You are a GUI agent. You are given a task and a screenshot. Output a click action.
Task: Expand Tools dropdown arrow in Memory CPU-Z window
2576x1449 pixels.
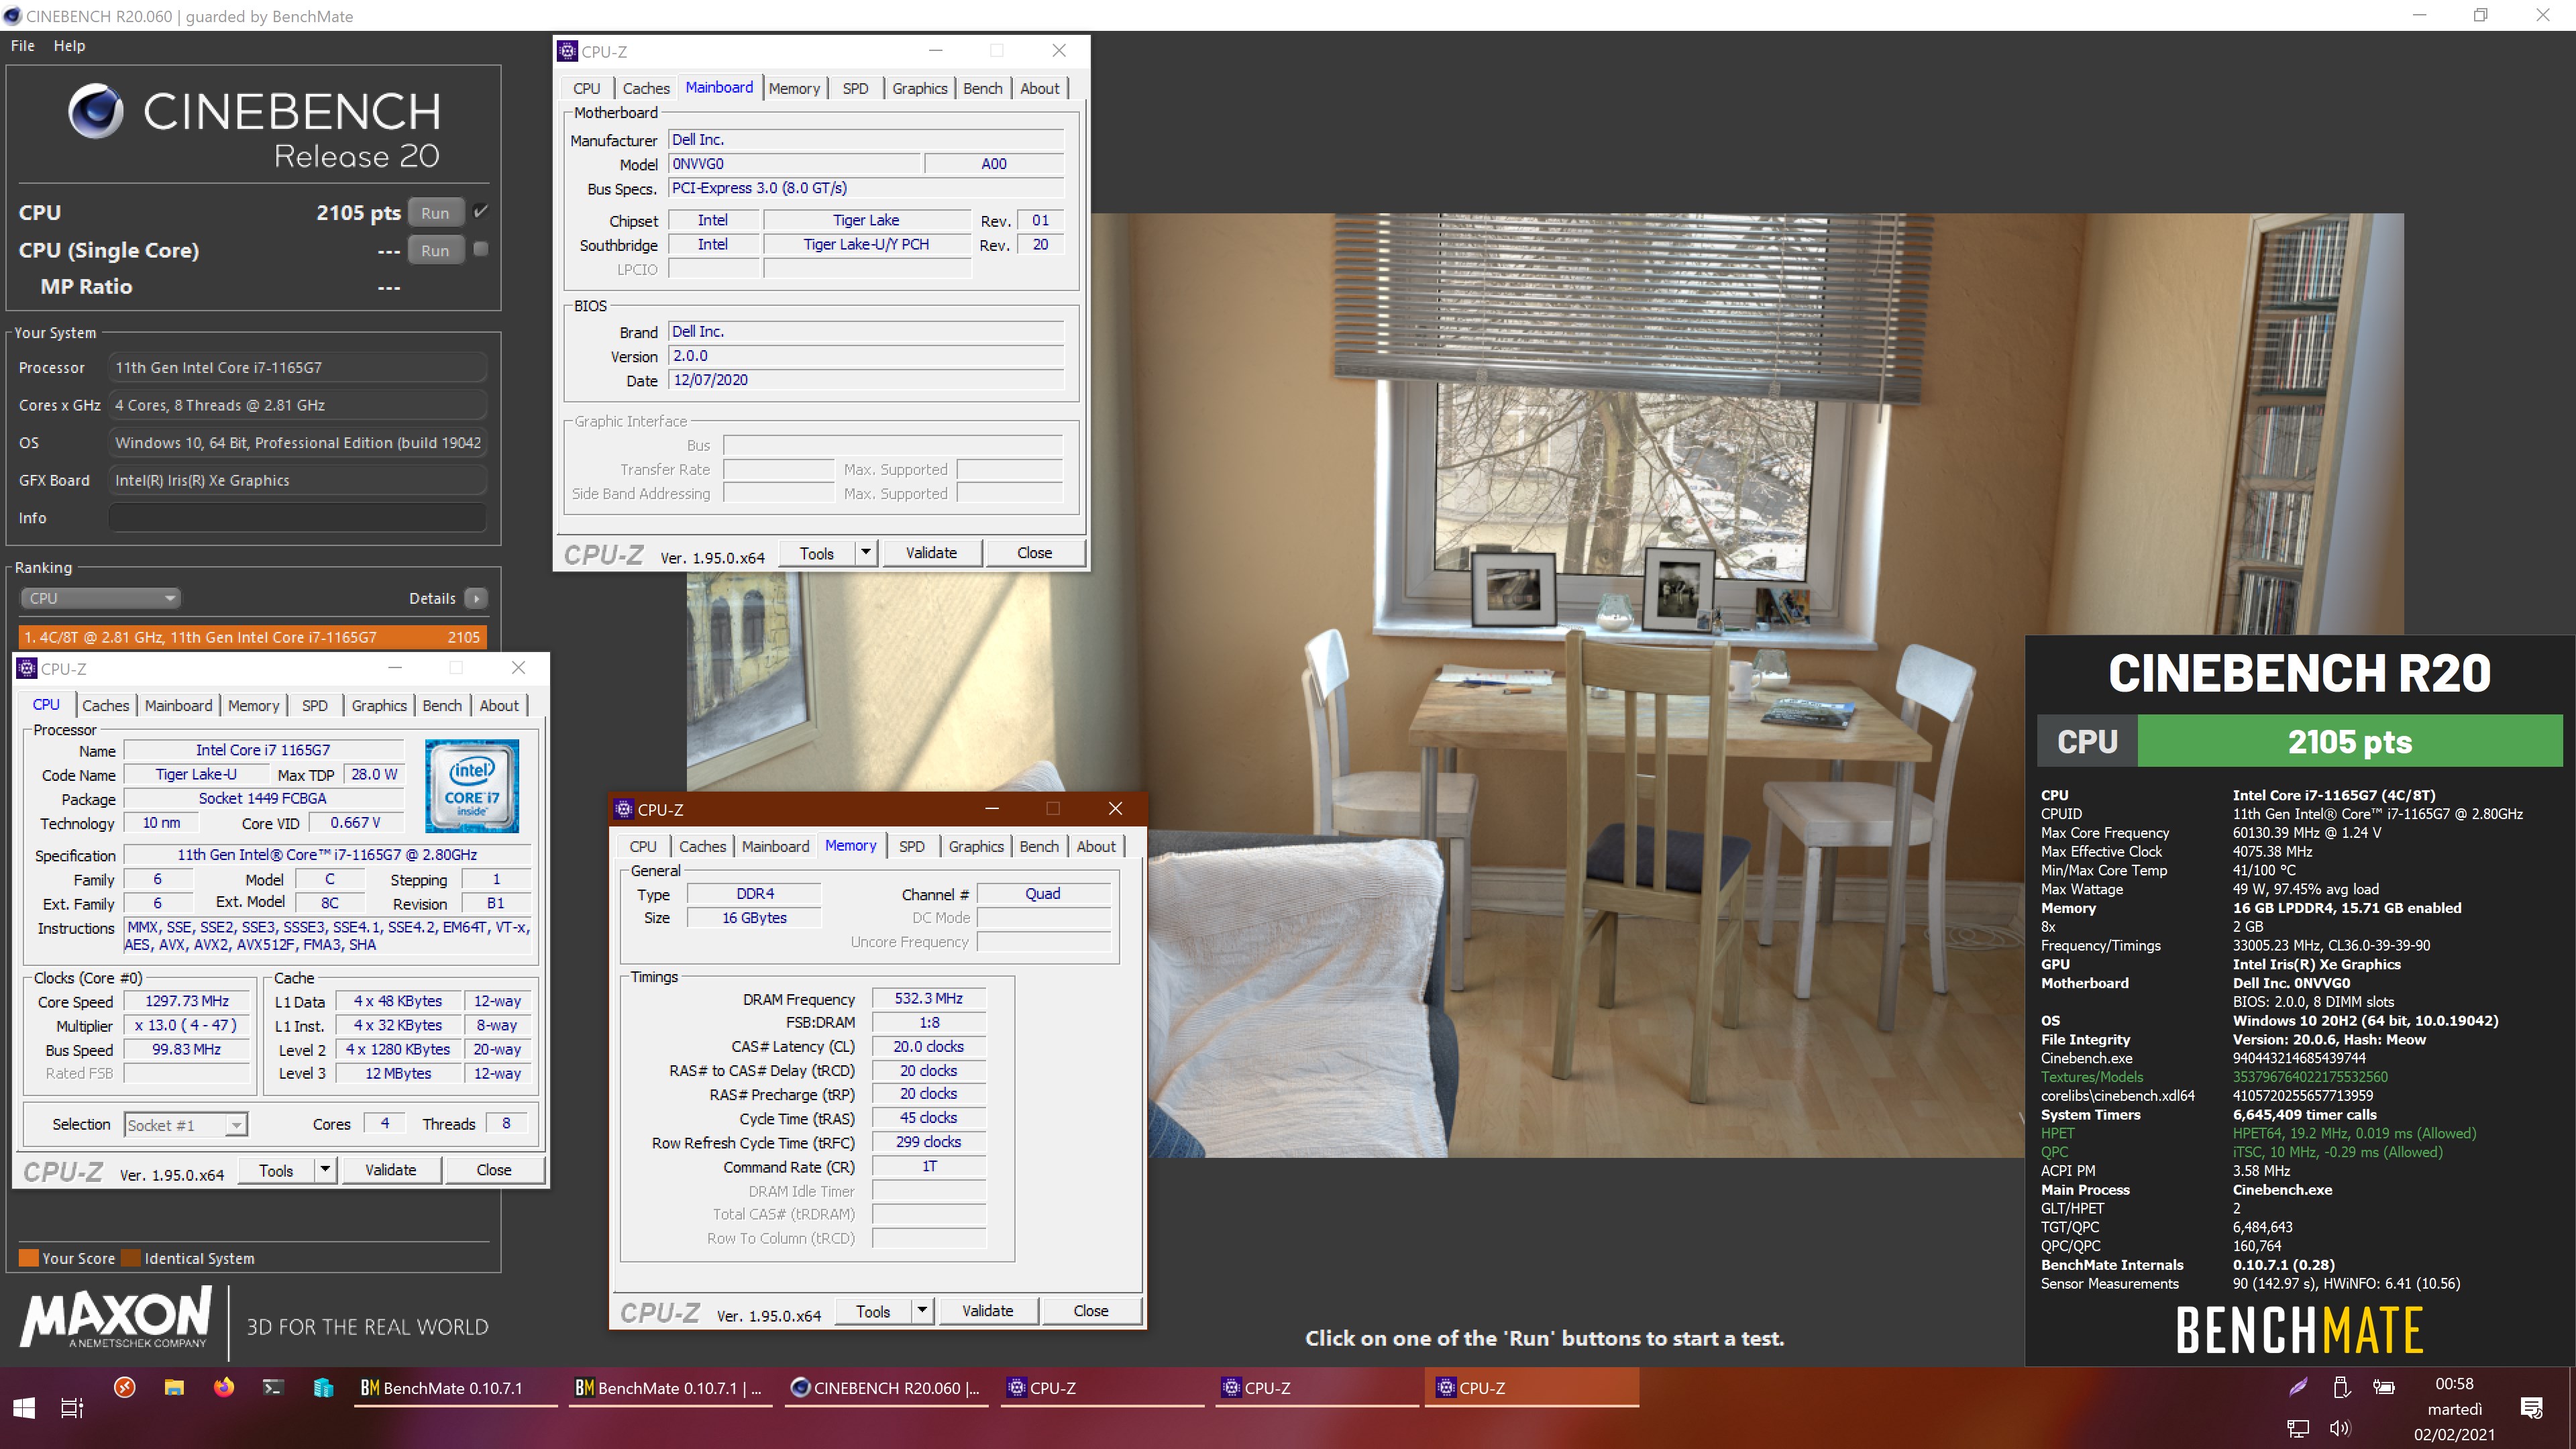(x=922, y=1311)
